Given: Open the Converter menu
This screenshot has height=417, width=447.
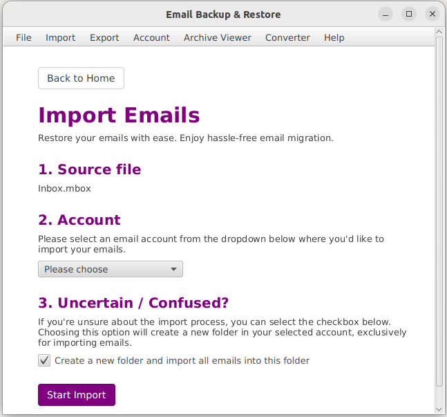Looking at the screenshot, I should 287,37.
